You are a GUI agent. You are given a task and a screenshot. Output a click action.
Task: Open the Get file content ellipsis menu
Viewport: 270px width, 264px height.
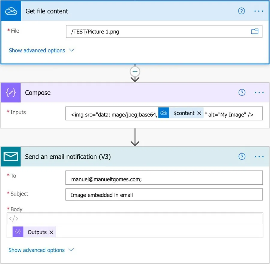coord(259,11)
